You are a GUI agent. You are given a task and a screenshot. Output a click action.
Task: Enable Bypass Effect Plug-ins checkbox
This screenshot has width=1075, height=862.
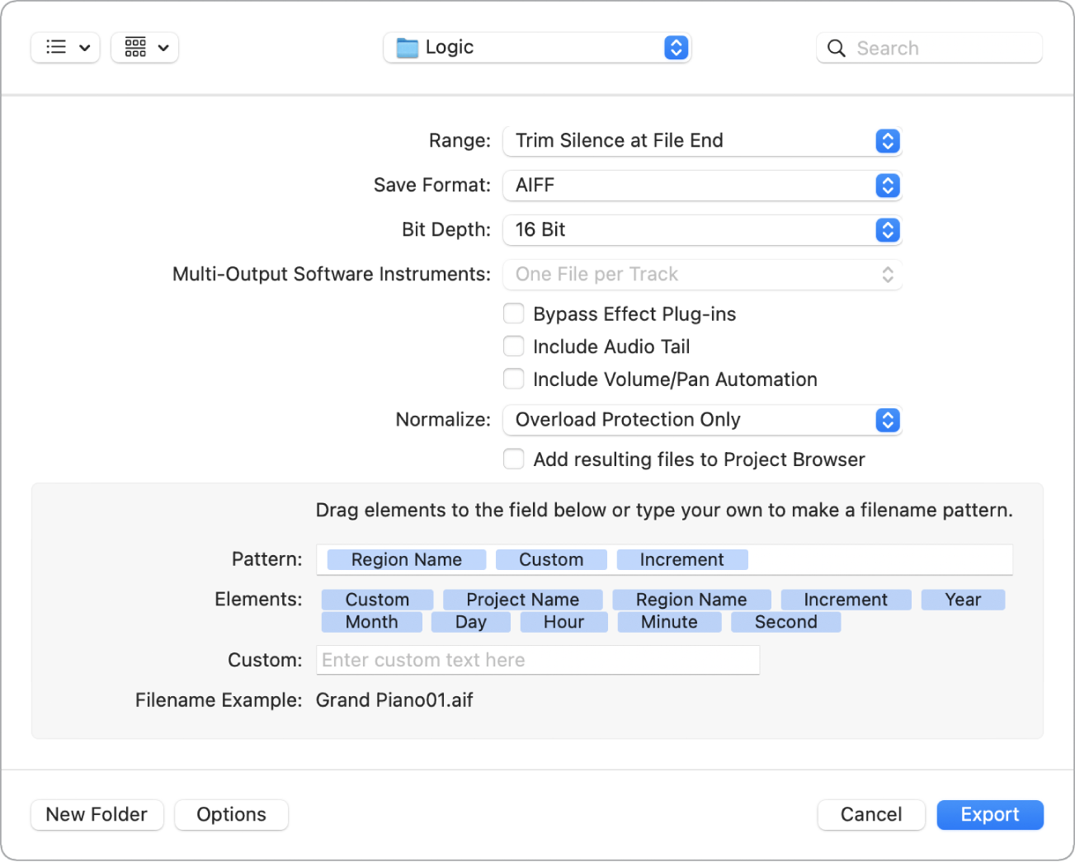(514, 314)
